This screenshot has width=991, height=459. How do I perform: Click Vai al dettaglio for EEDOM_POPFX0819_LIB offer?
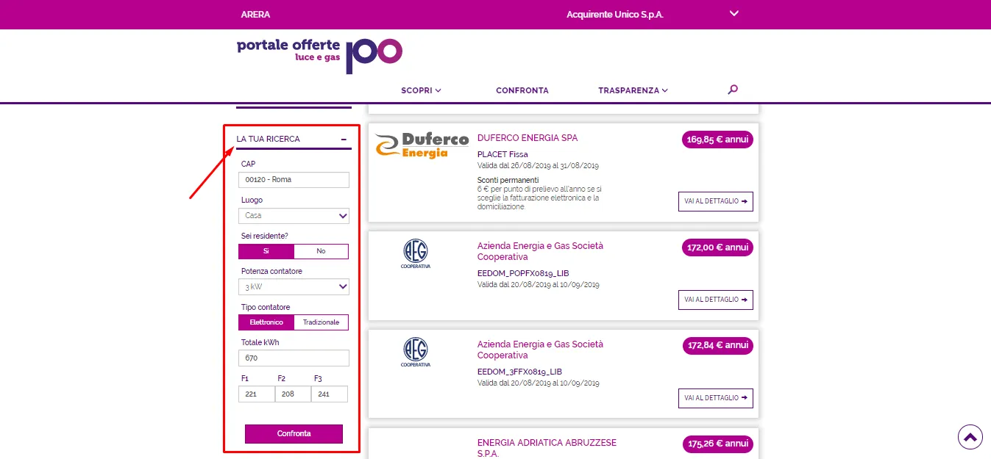[716, 300]
